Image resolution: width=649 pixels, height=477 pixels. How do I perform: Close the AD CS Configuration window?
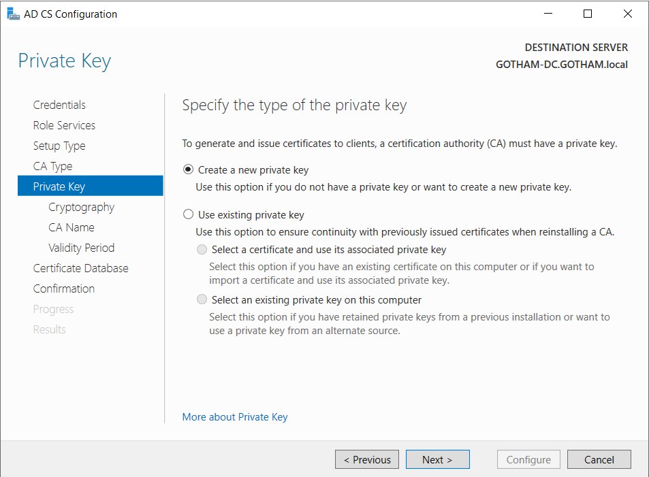point(627,14)
